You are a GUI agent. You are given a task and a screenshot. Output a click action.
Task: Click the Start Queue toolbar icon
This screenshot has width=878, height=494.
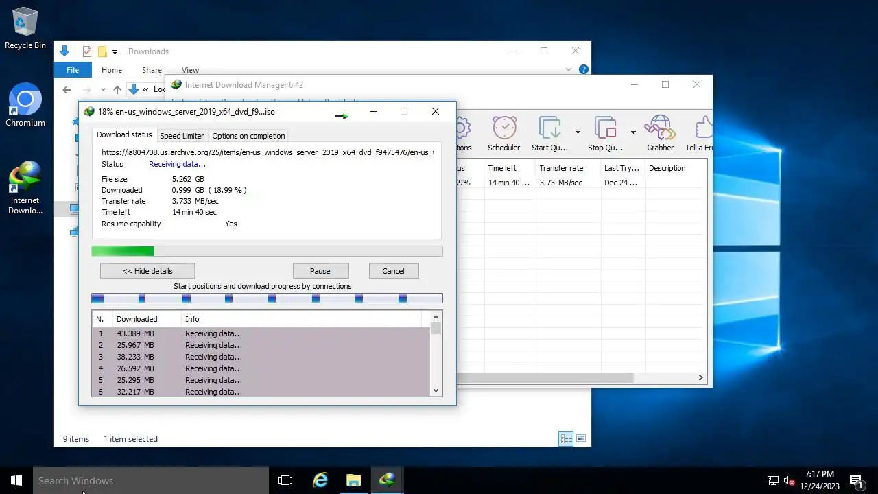tap(549, 134)
